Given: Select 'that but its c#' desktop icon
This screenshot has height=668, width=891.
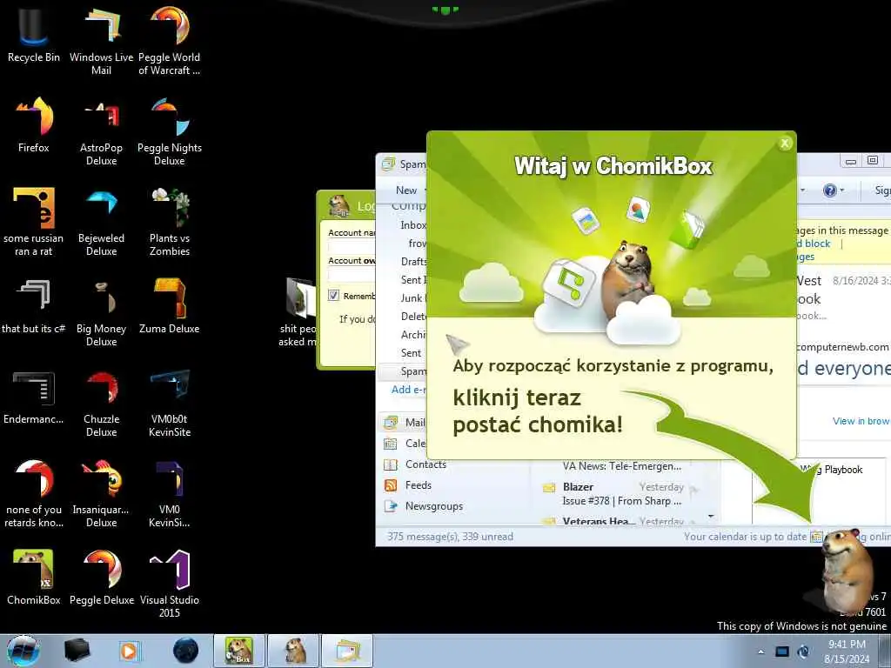Looking at the screenshot, I should point(34,305).
